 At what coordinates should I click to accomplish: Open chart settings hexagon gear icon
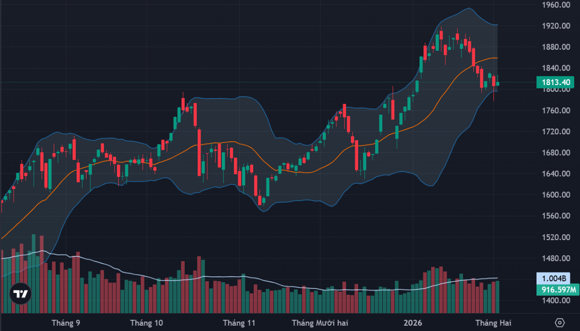[x=560, y=322]
